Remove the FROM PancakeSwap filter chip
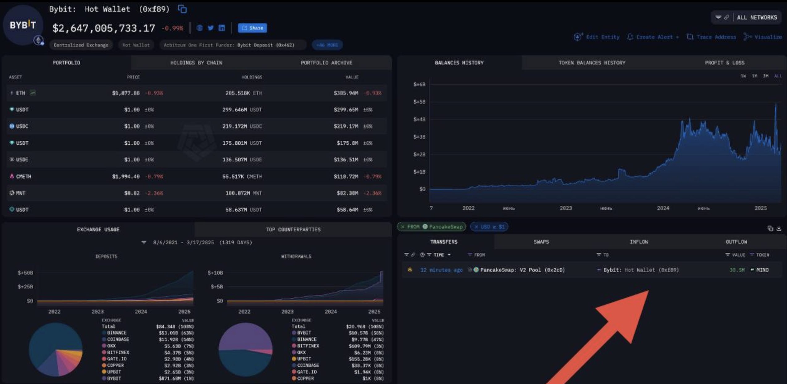787x384 pixels. pos(403,227)
